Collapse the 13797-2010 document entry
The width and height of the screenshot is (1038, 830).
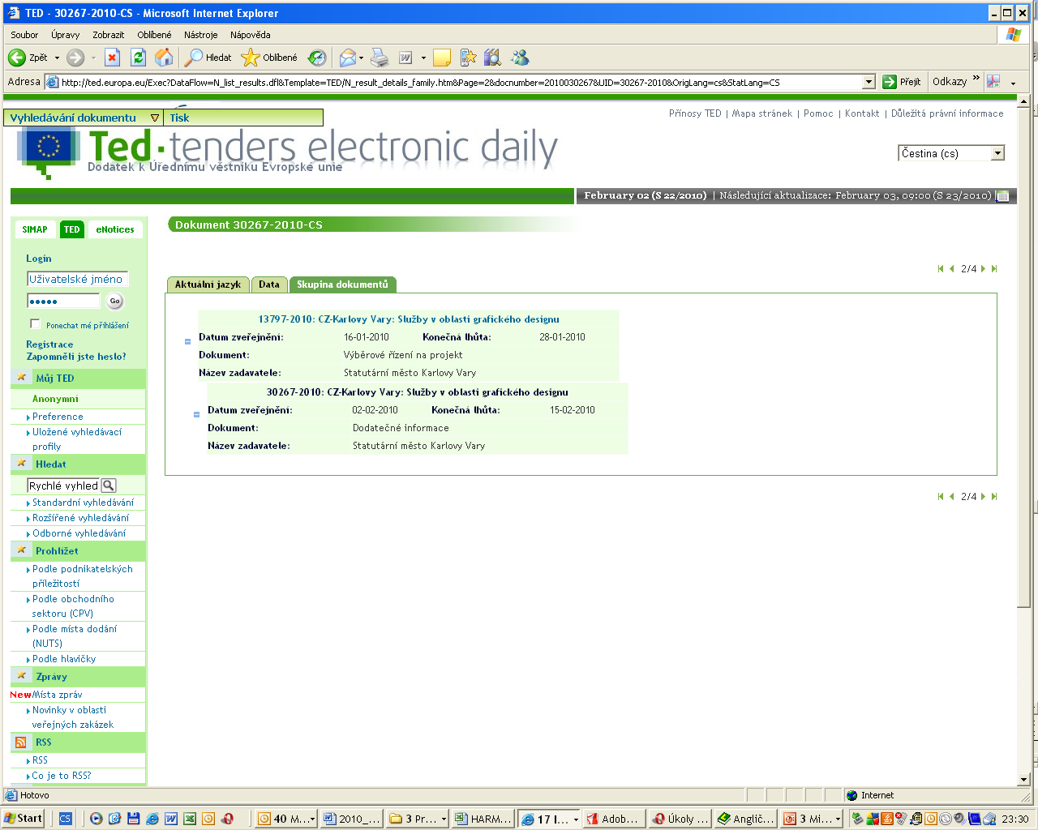[187, 342]
